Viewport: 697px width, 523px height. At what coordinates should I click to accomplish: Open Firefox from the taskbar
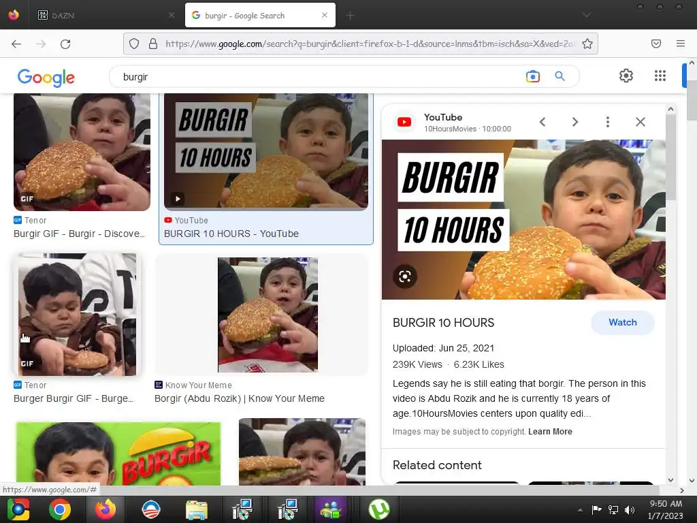[106, 509]
